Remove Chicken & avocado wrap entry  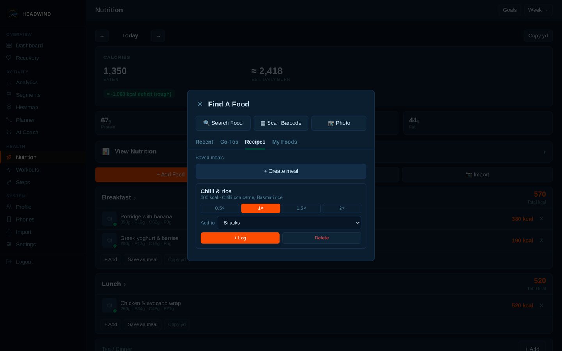tap(541, 305)
